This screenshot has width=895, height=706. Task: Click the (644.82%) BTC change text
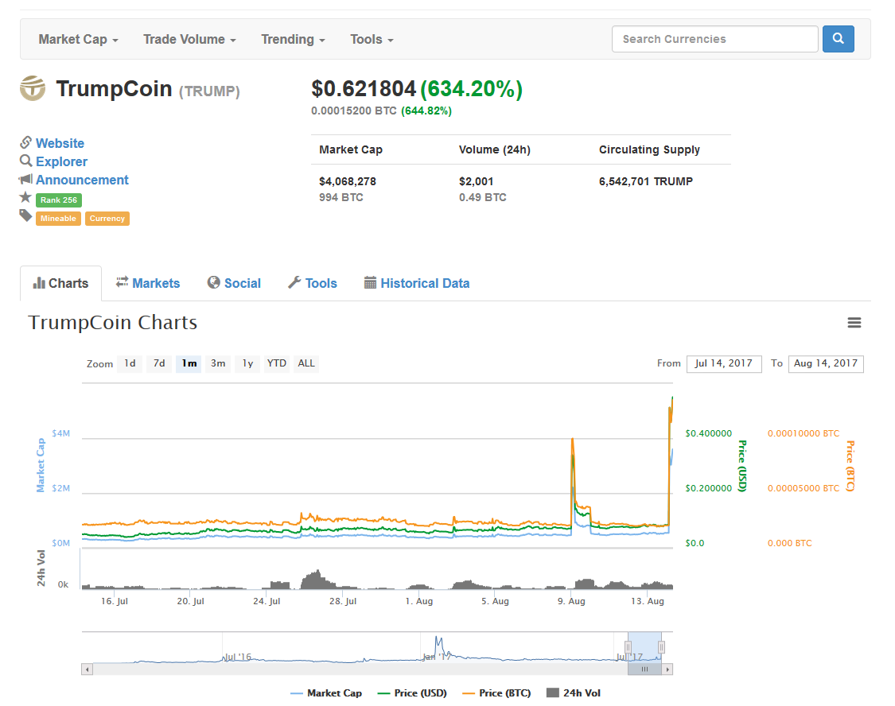(426, 111)
